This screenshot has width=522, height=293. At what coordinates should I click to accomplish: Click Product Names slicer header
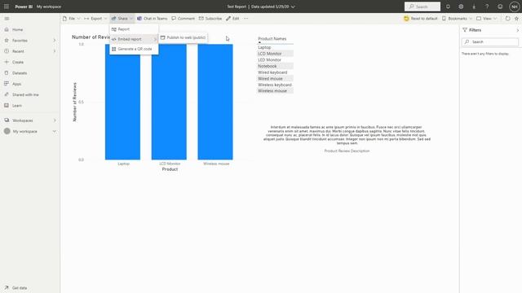[x=272, y=39]
